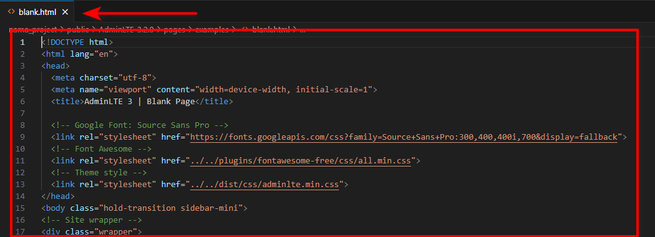Click the closing "</title>" tag
Viewport: 655px width, 237px height.
(215, 101)
